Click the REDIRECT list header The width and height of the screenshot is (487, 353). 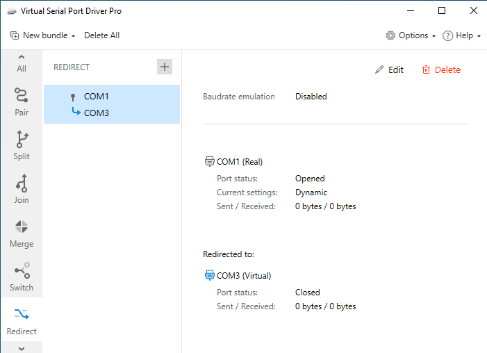(72, 67)
